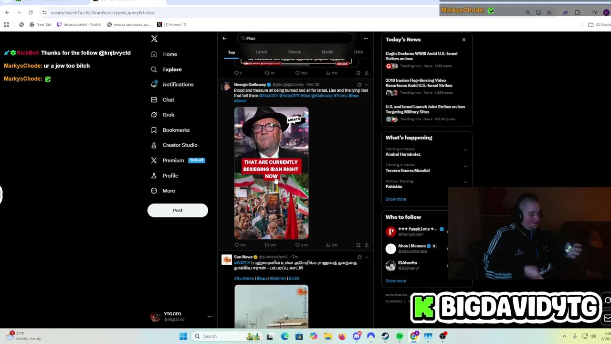Repost the post with 76 reposts
Image resolution: width=611 pixels, height=344 pixels.
(267, 73)
